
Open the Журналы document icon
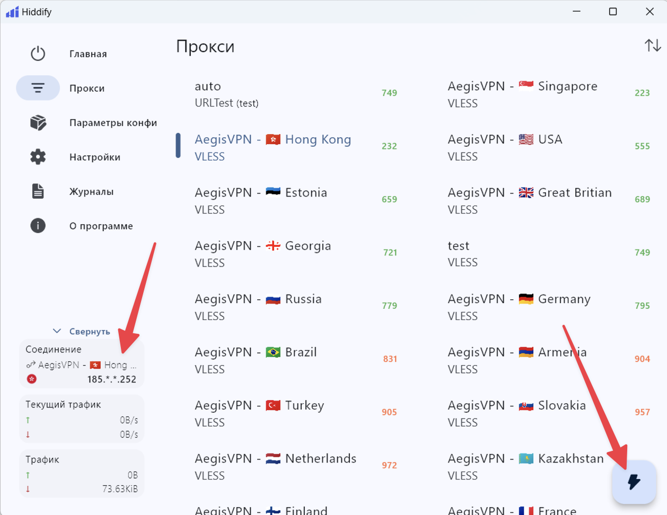pyautogui.click(x=38, y=191)
